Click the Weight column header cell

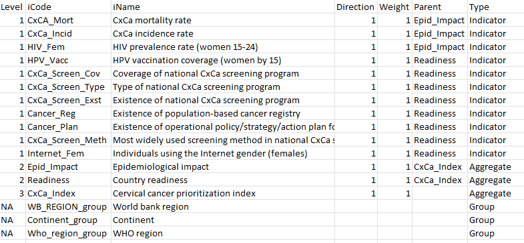tap(395, 7)
